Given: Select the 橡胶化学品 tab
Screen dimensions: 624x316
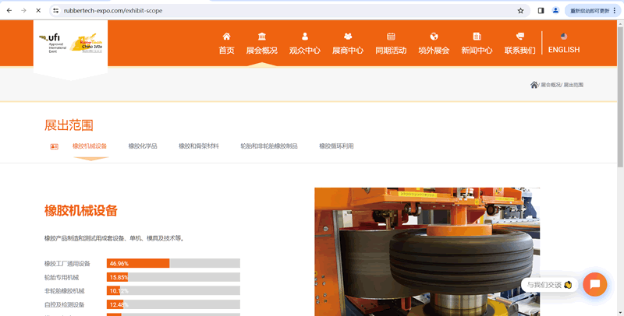Looking at the screenshot, I should point(143,146).
